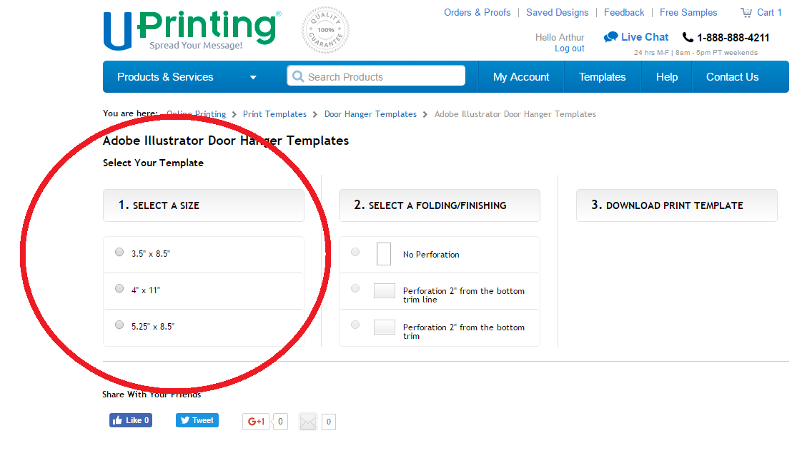
Task: Click the 1-888-888-4211 phone number
Action: pos(733,38)
